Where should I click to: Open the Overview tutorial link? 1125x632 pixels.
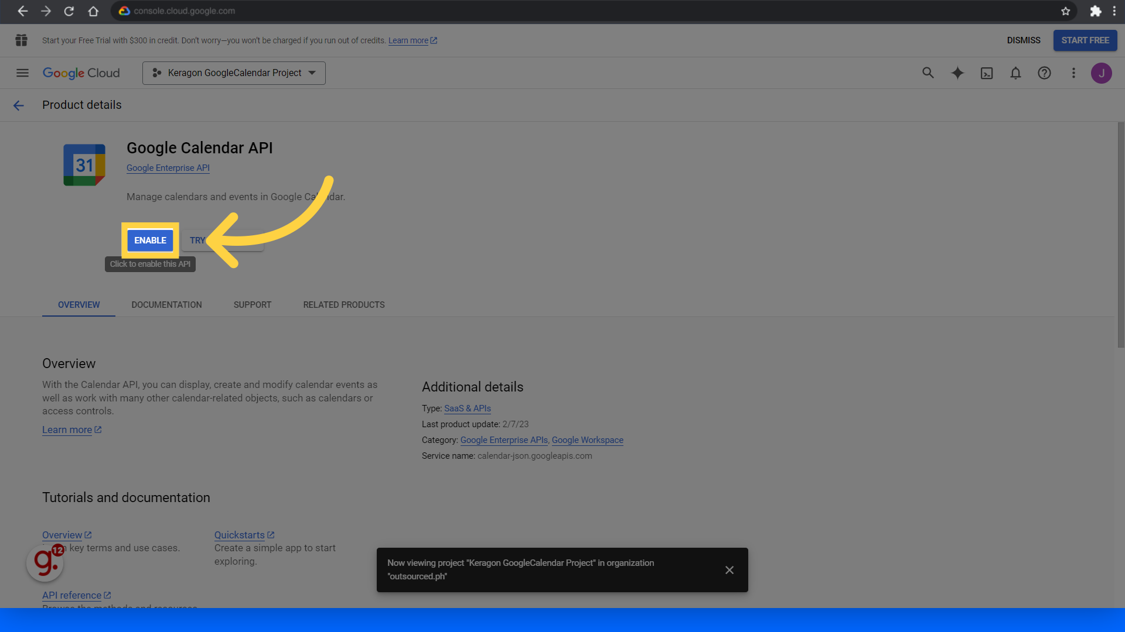pos(67,535)
